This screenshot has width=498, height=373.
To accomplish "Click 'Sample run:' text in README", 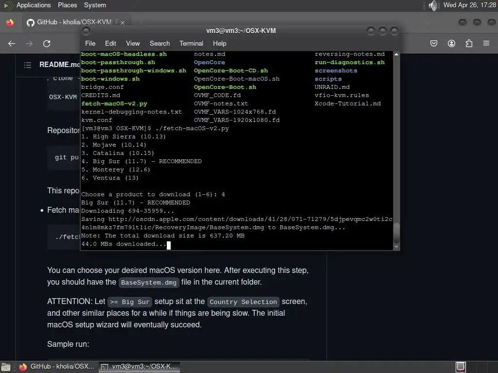I will pos(68,344).
